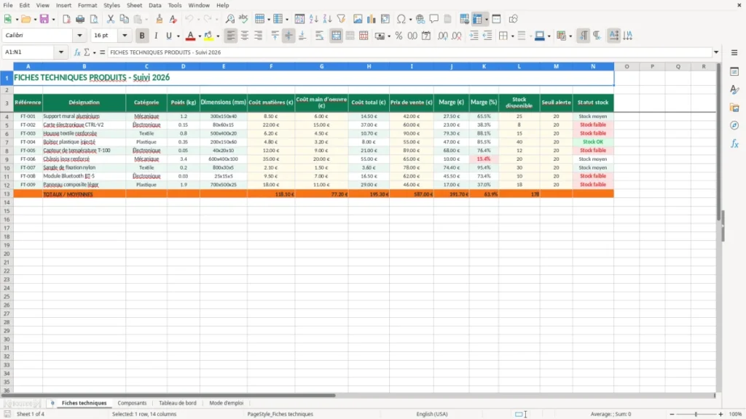The image size is (746, 419).
Task: Click Sort Ascending icon
Action: click(313, 19)
